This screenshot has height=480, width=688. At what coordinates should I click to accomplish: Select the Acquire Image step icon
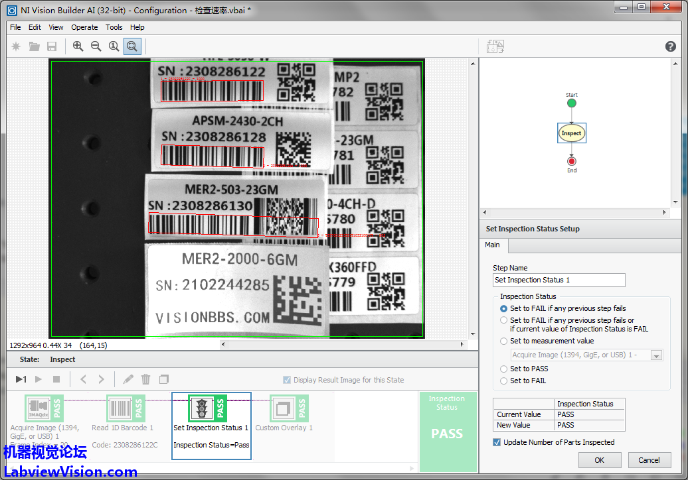pos(44,408)
